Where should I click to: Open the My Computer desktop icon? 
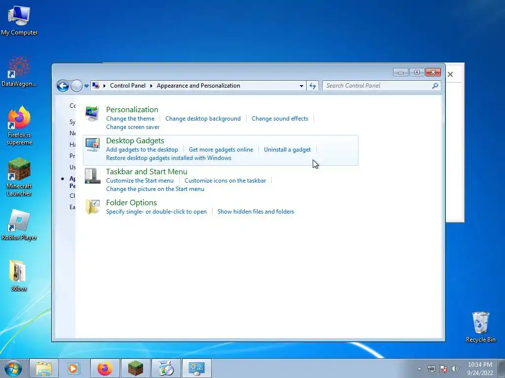coord(19,21)
